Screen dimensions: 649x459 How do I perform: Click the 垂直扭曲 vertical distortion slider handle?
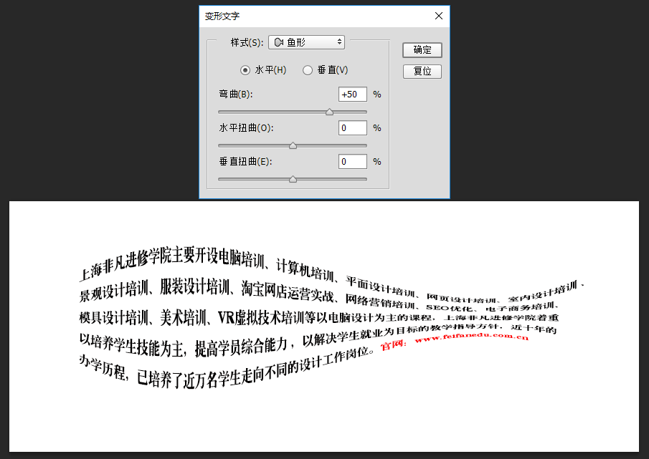coord(293,179)
